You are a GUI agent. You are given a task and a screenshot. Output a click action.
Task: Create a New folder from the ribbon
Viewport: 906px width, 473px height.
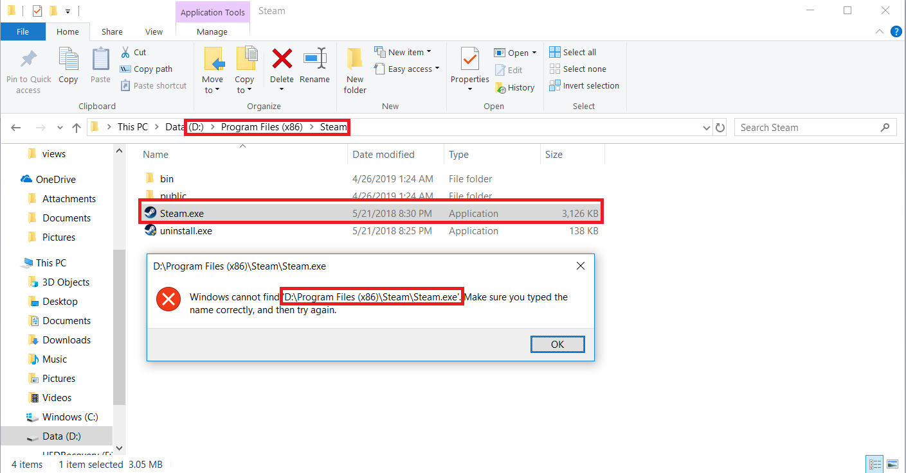point(355,71)
